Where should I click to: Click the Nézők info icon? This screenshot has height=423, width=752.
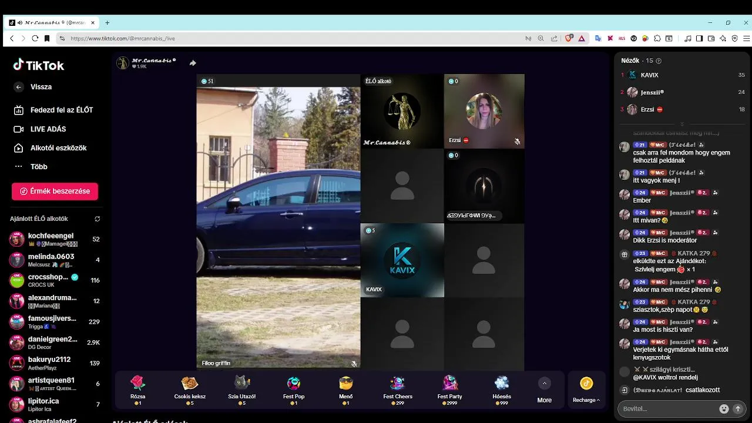[659, 61]
